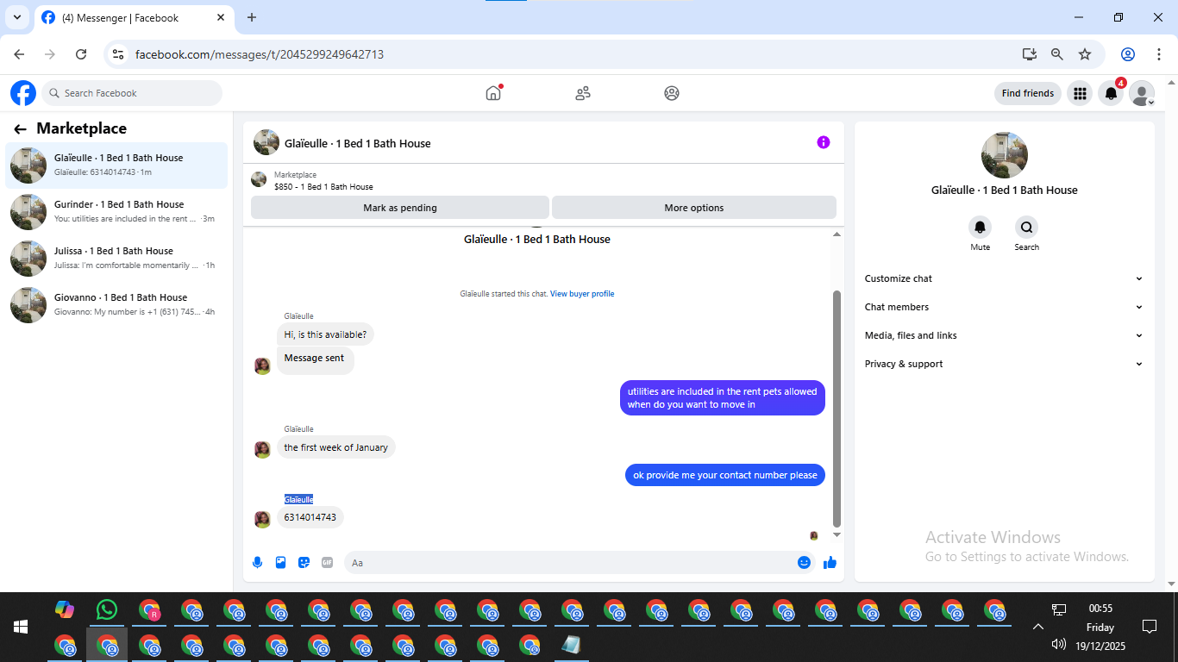1178x662 pixels.
Task: Choose a sticker with the sticker icon
Action: 304,562
